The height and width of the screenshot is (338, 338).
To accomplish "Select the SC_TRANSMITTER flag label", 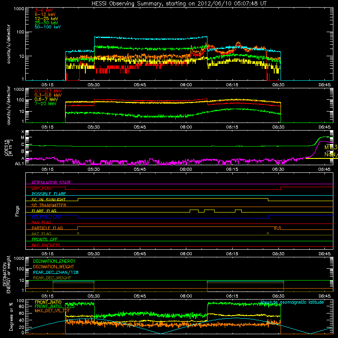I will tap(49, 205).
